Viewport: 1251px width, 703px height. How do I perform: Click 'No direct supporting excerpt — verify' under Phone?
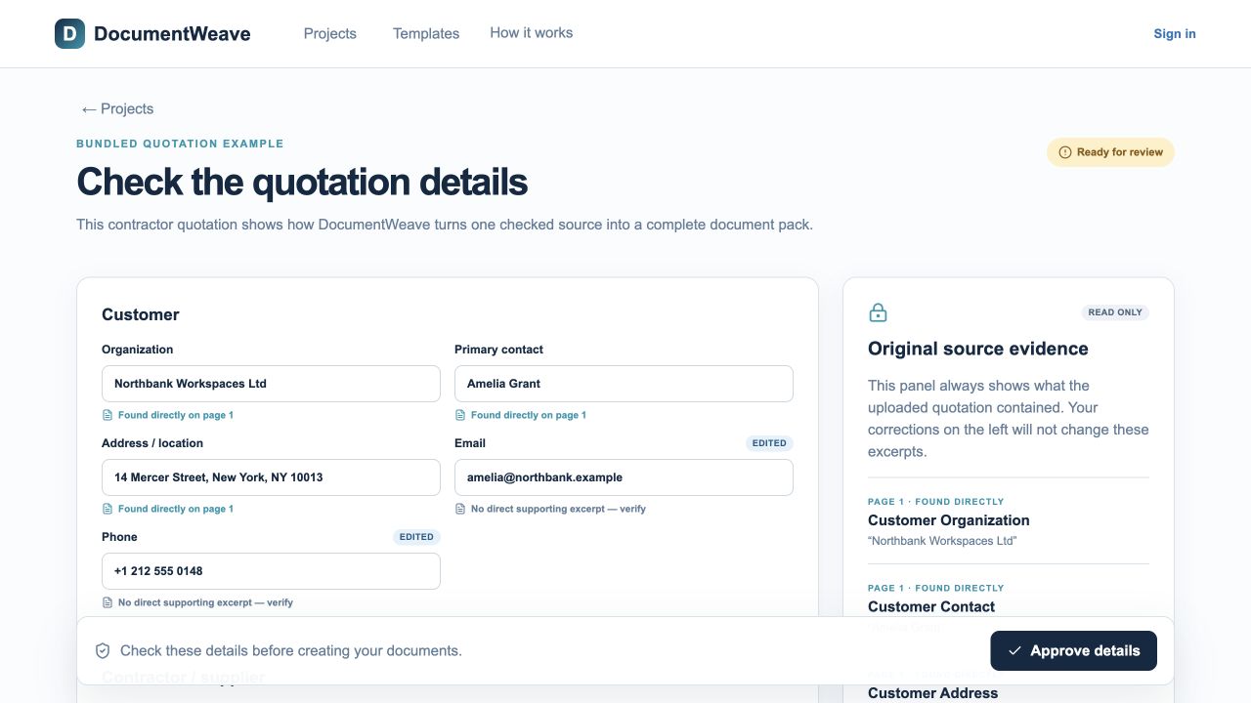tap(205, 602)
